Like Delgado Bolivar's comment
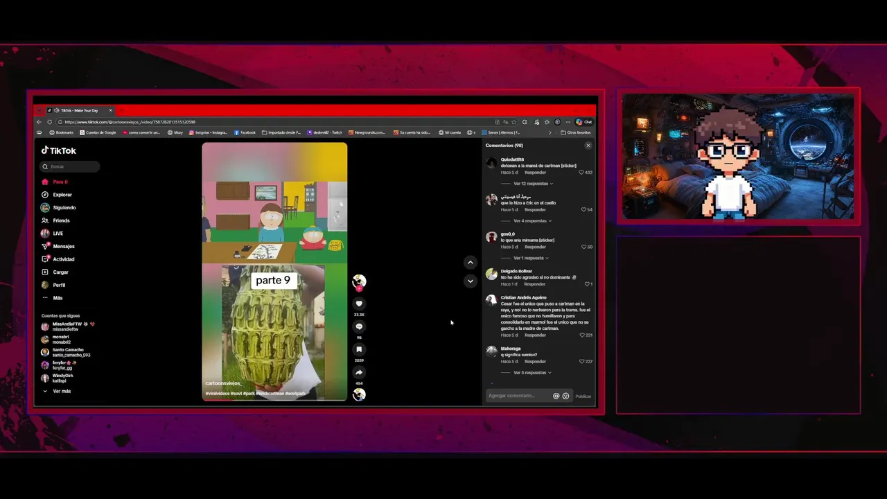 pos(586,284)
